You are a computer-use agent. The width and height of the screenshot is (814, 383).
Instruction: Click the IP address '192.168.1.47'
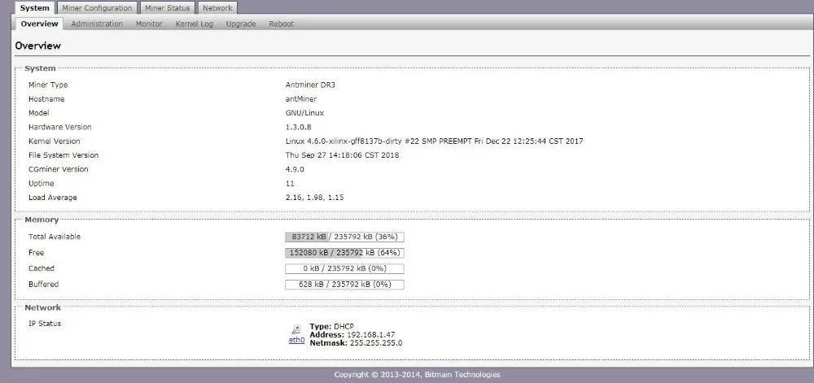pos(370,335)
